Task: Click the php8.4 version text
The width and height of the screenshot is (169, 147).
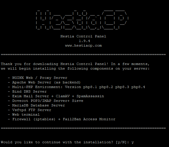Action: tap(138, 87)
